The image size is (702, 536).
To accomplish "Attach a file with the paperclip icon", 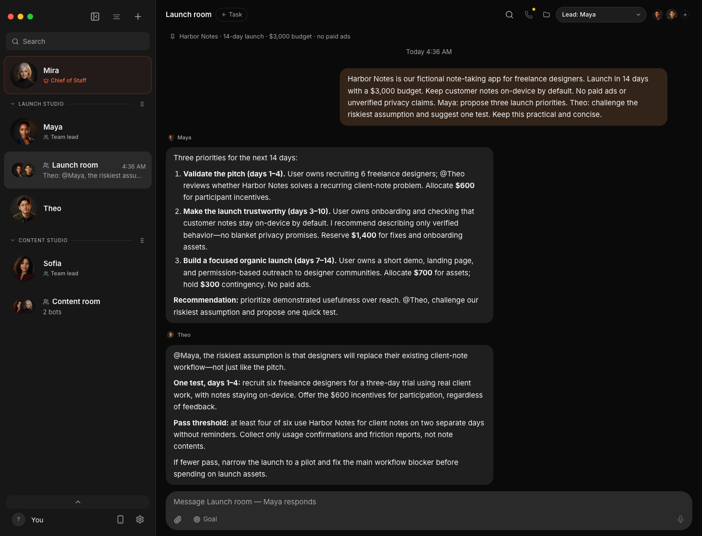I will (178, 519).
